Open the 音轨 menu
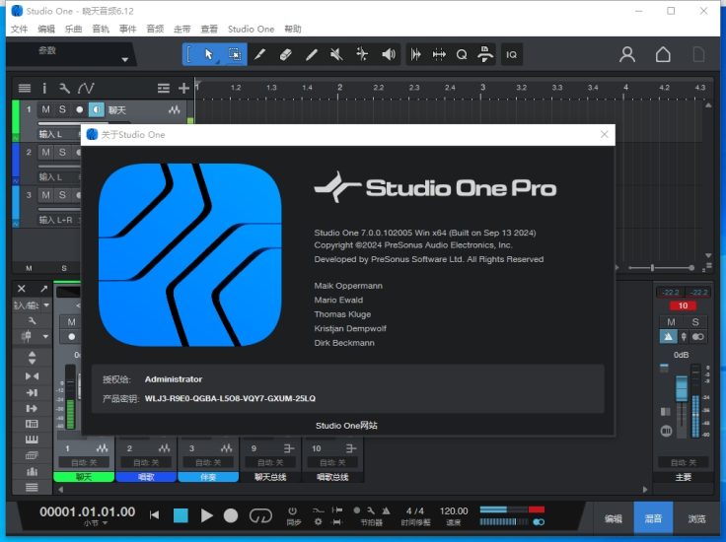The height and width of the screenshot is (542, 726). [101, 30]
